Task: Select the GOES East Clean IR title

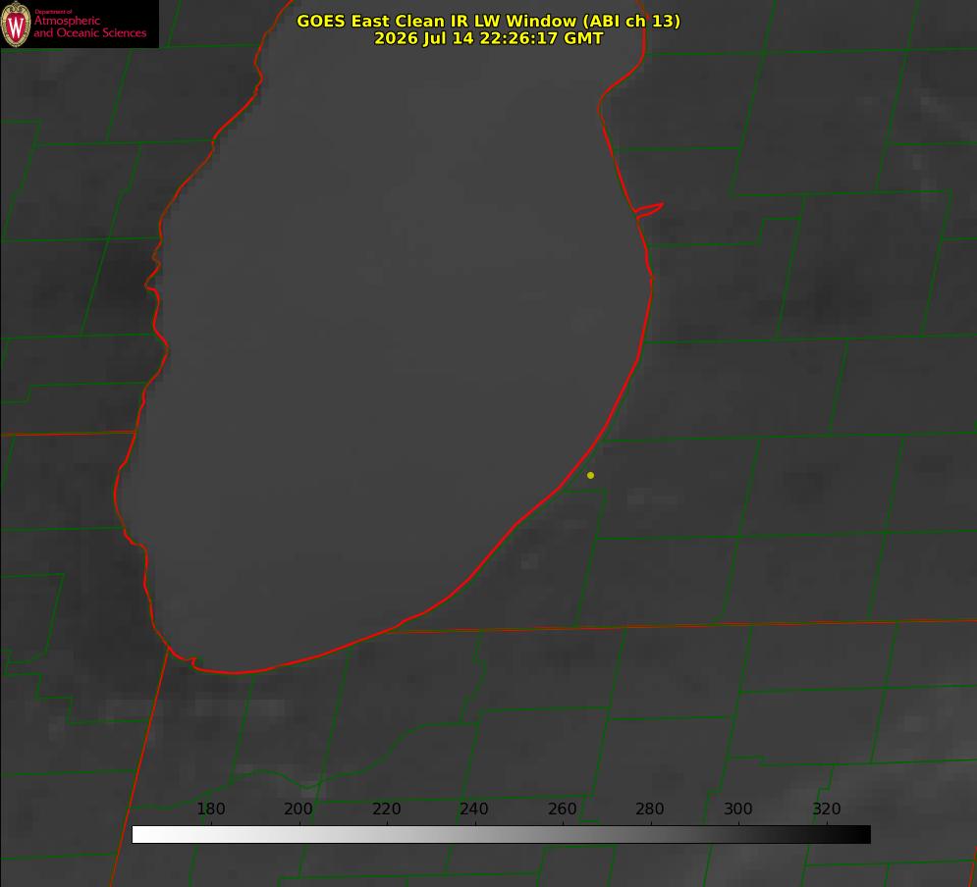Action: (x=488, y=21)
